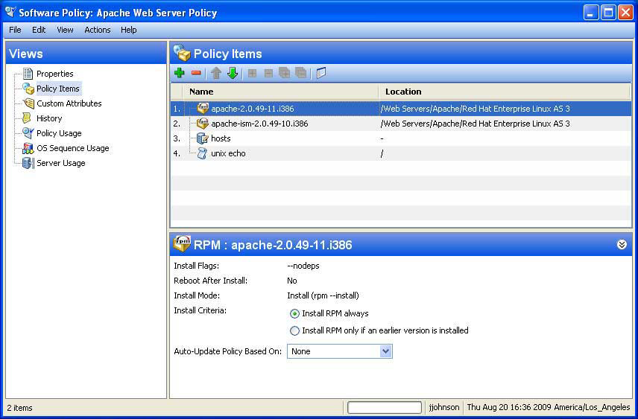Click '2 items' status bar text

pyautogui.click(x=19, y=408)
